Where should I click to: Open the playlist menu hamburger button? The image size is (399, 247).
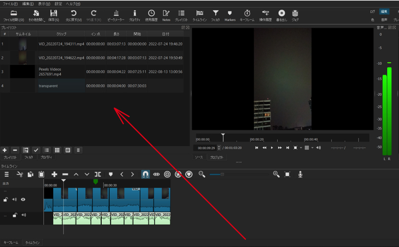click(78, 150)
